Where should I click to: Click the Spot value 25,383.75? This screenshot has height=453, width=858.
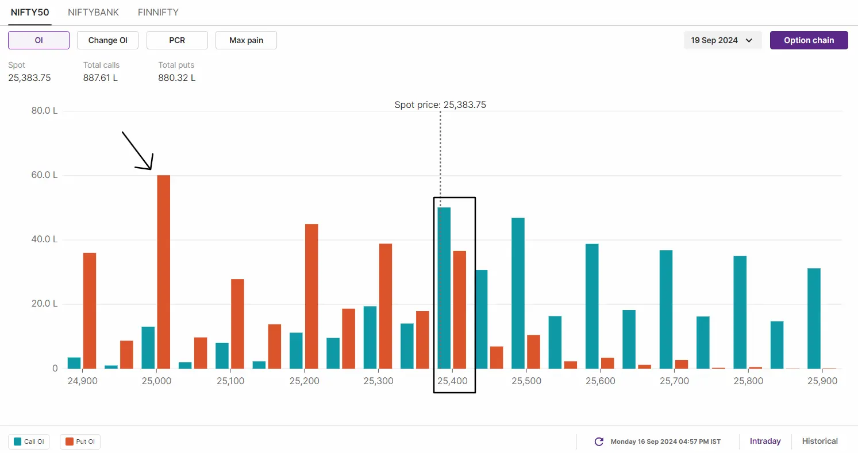pos(29,78)
